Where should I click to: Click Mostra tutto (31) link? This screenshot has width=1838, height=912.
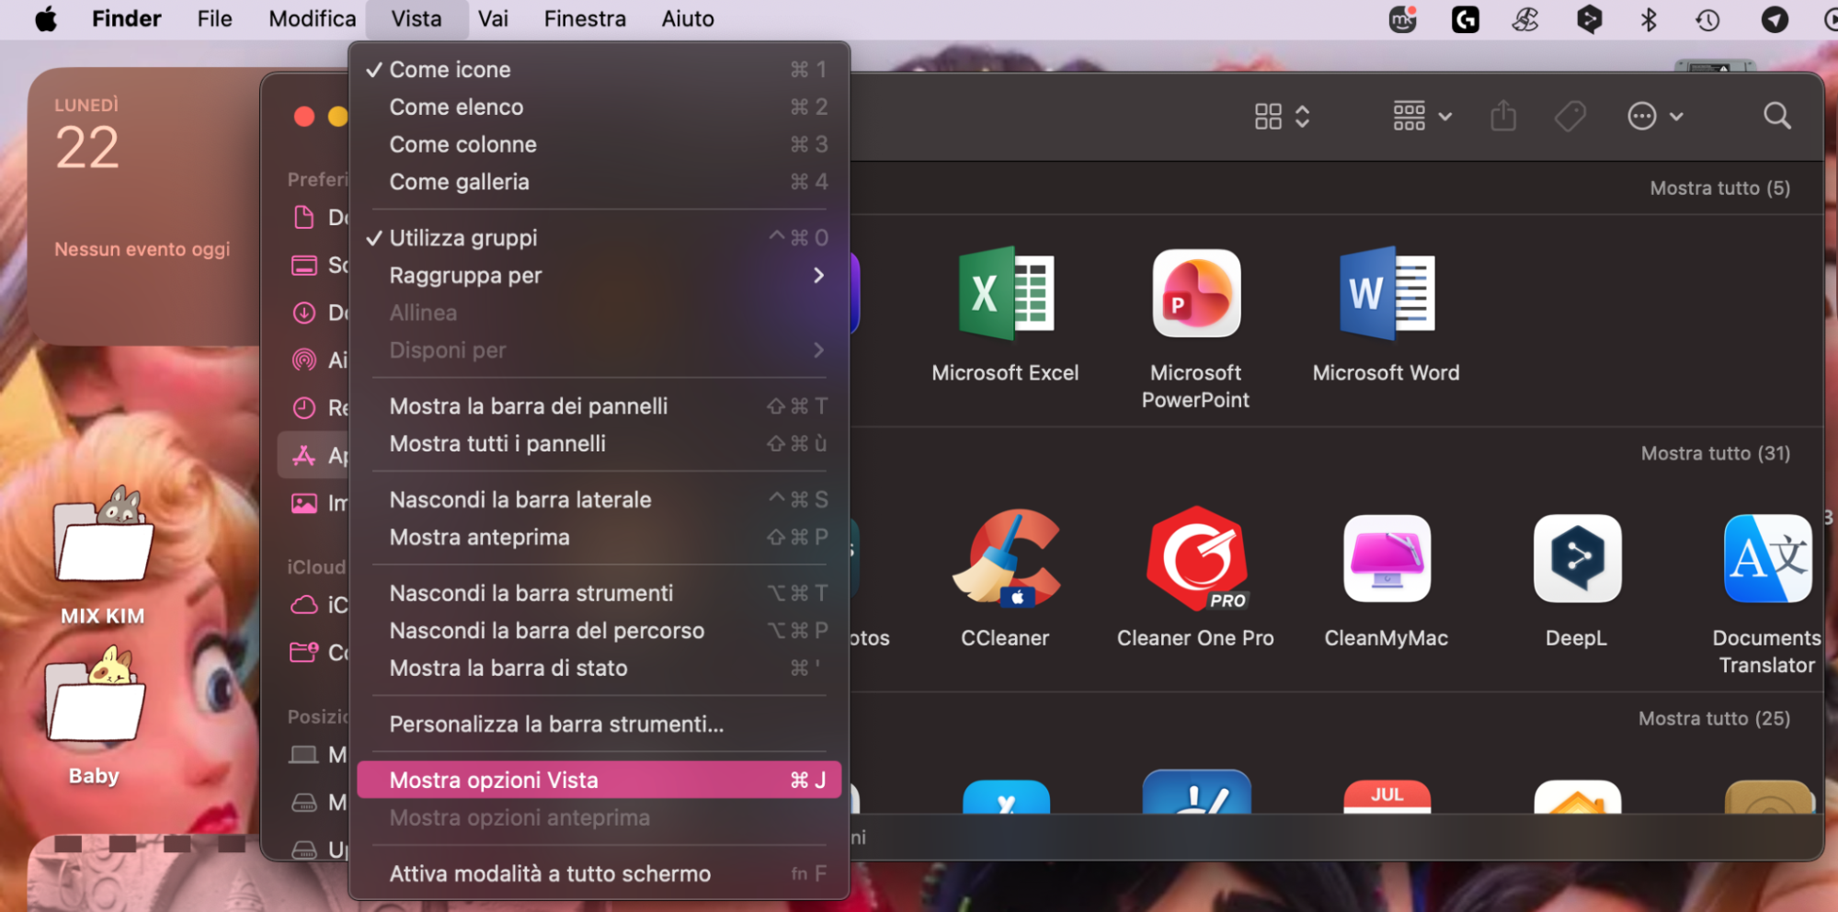pos(1716,453)
